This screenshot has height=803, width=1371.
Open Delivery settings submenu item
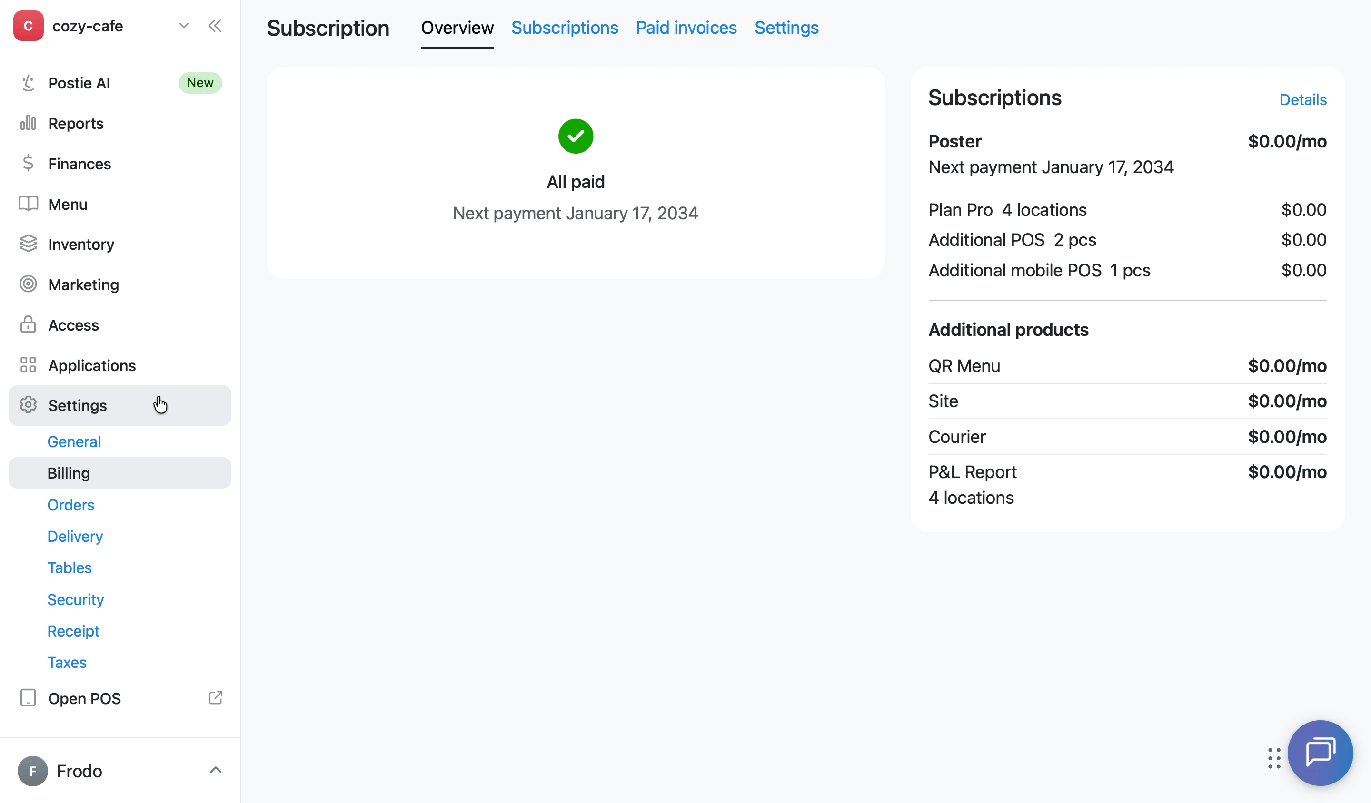(75, 536)
